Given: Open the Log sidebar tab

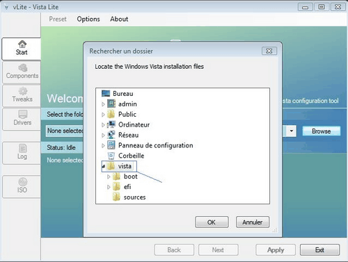Looking at the screenshot, I should (x=22, y=152).
